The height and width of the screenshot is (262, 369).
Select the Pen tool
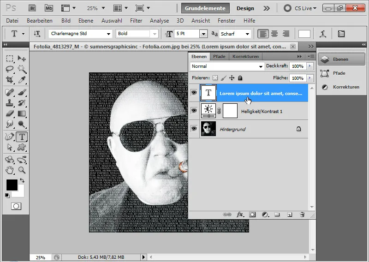pyautogui.click(x=10, y=137)
